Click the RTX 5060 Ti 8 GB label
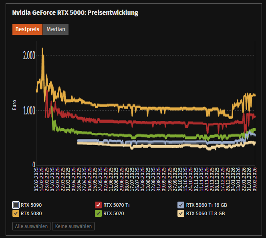 (206, 214)
